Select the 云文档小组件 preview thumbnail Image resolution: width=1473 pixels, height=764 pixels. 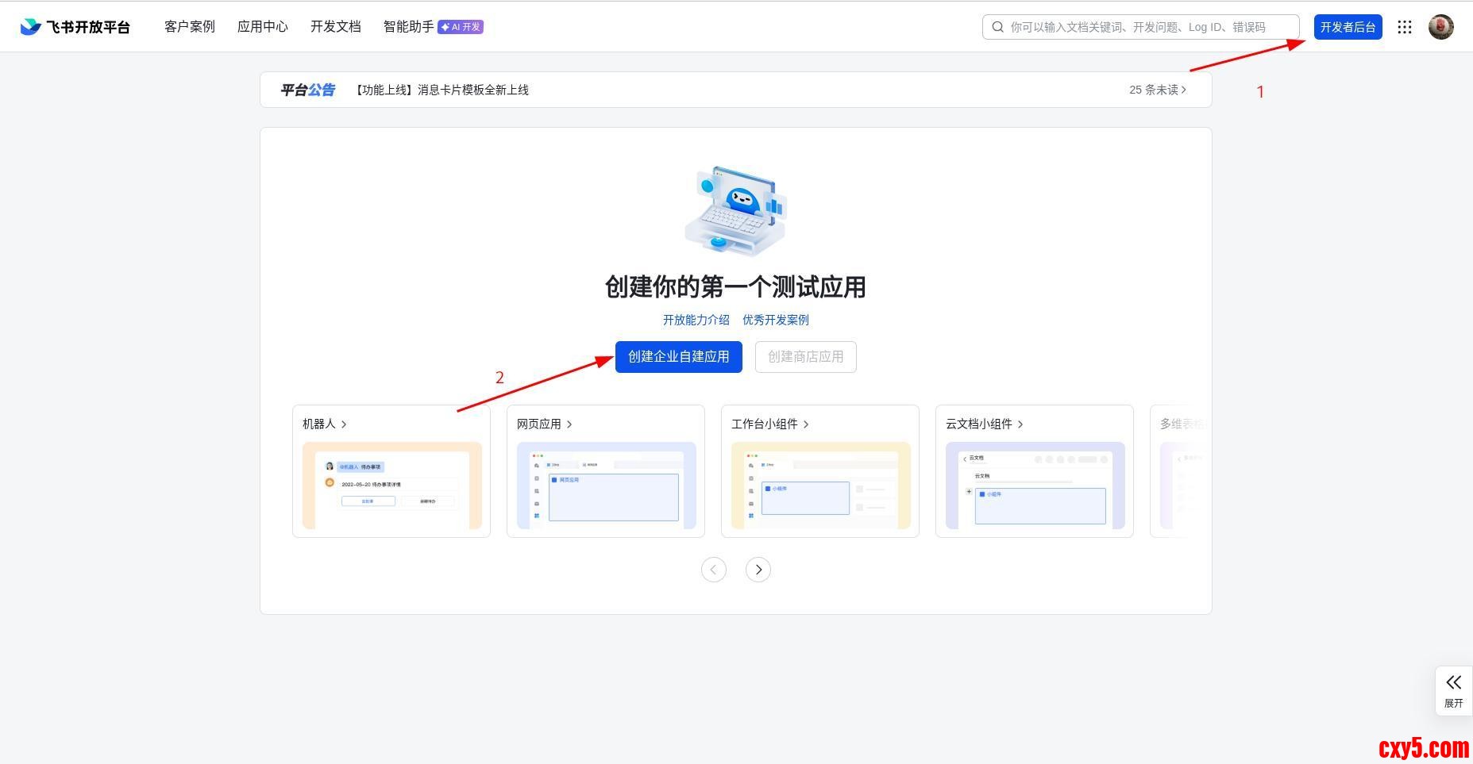pyautogui.click(x=1035, y=485)
